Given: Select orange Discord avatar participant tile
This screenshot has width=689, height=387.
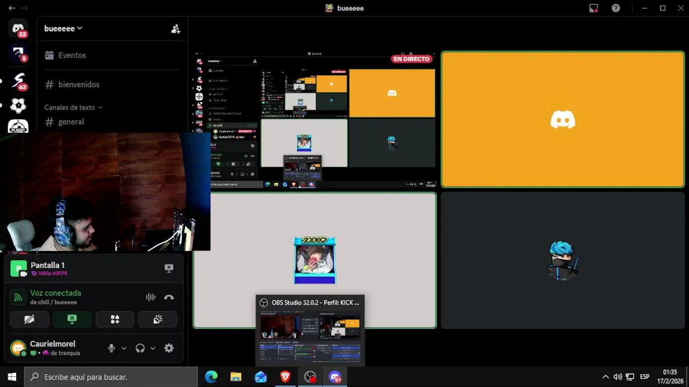Looking at the screenshot, I should [x=563, y=119].
